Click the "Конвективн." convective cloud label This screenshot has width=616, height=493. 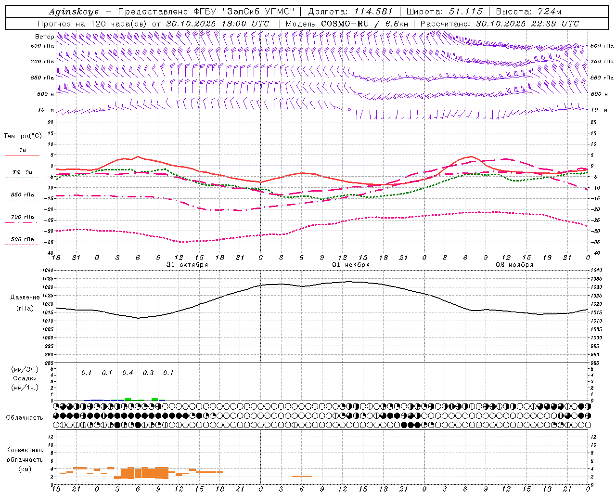click(x=25, y=450)
